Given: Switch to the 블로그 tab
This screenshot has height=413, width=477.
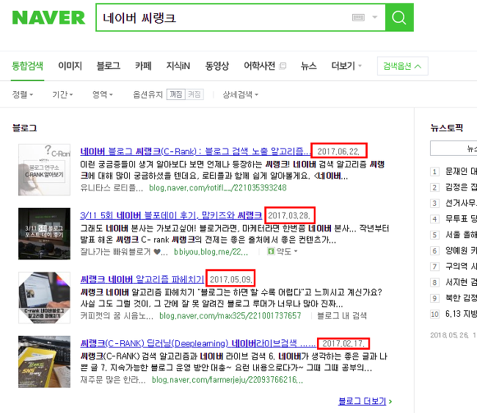Looking at the screenshot, I should coord(109,66).
